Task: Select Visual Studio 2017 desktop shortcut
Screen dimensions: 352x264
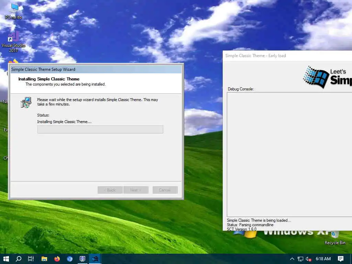Action: pyautogui.click(x=13, y=42)
